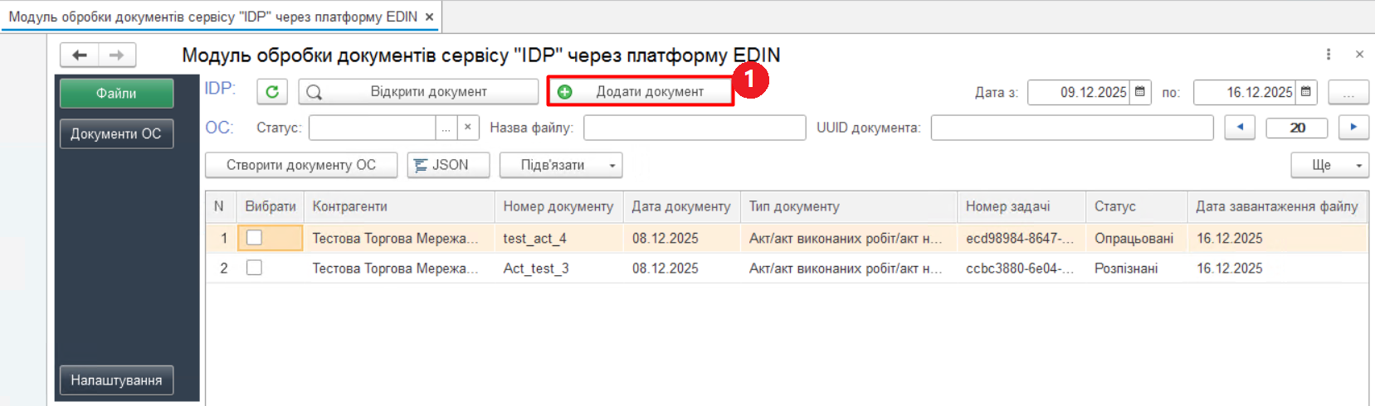Open the three-dot vertical options menu
Viewport: 1375px width, 406px height.
pyautogui.click(x=1329, y=55)
